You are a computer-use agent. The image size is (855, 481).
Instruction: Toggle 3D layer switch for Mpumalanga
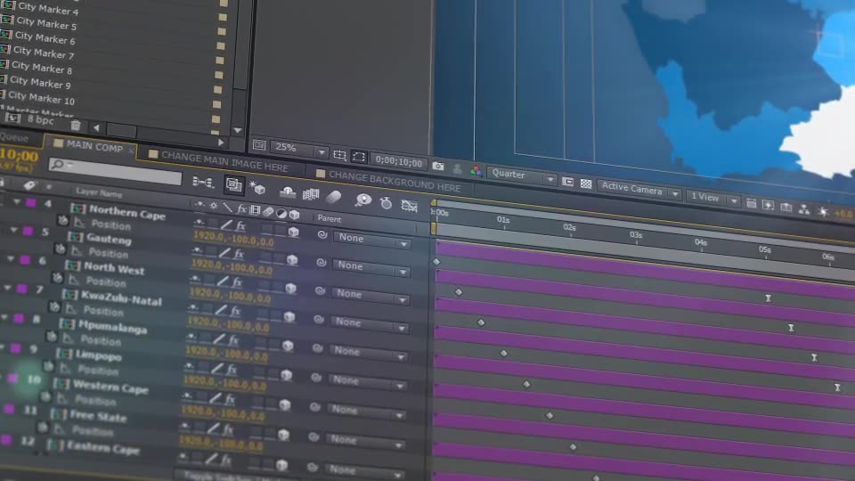coord(288,346)
